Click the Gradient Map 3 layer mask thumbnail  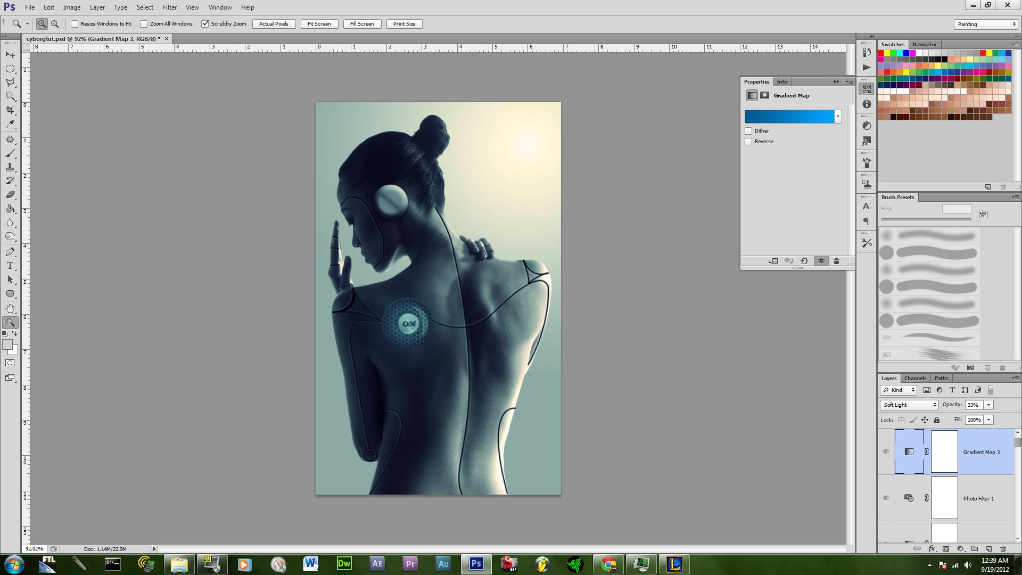pyautogui.click(x=944, y=452)
